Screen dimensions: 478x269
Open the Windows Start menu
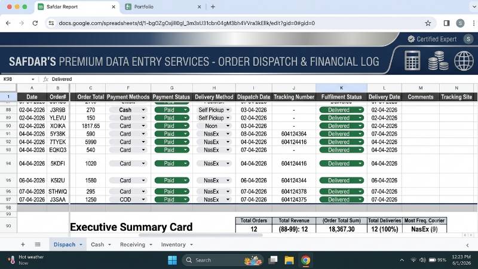[172, 260]
